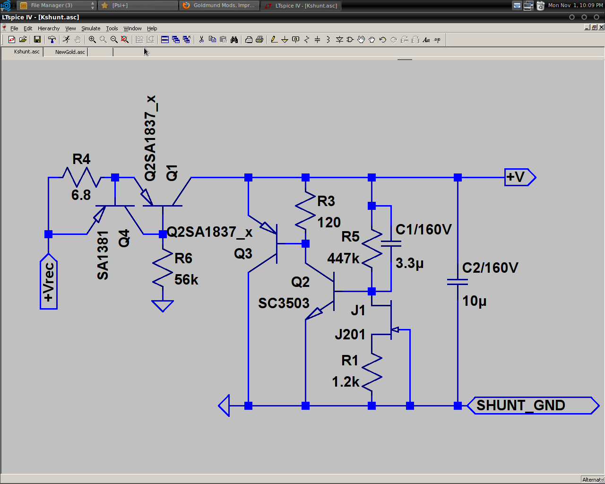Click the clock showing Mon Nov 1, 10:09 PM
Viewport: 605px width, 484px height.
(575, 5)
